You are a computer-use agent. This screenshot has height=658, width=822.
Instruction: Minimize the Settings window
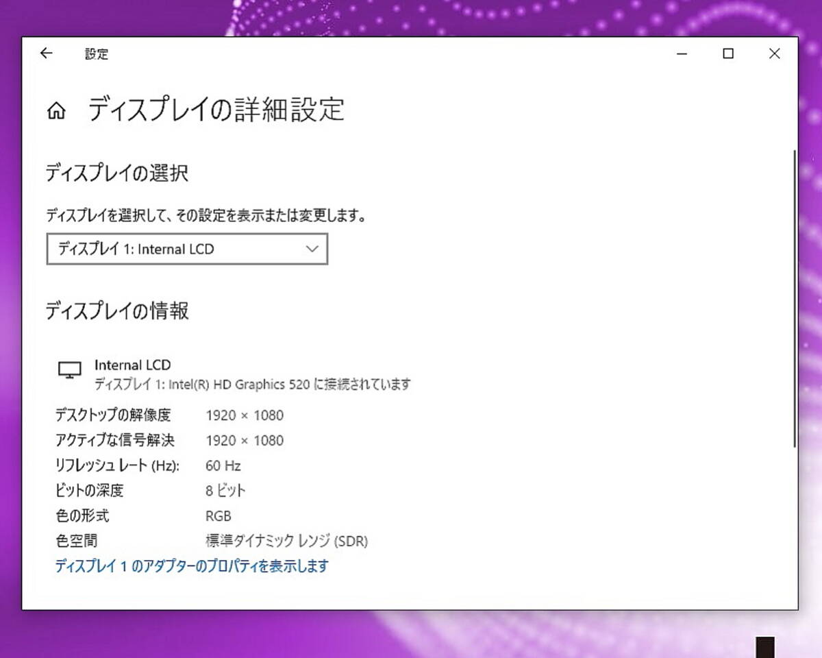pyautogui.click(x=682, y=53)
